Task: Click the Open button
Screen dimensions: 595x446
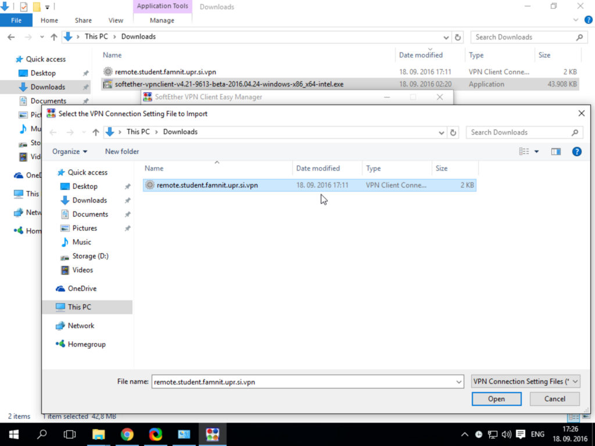Action: (x=496, y=399)
